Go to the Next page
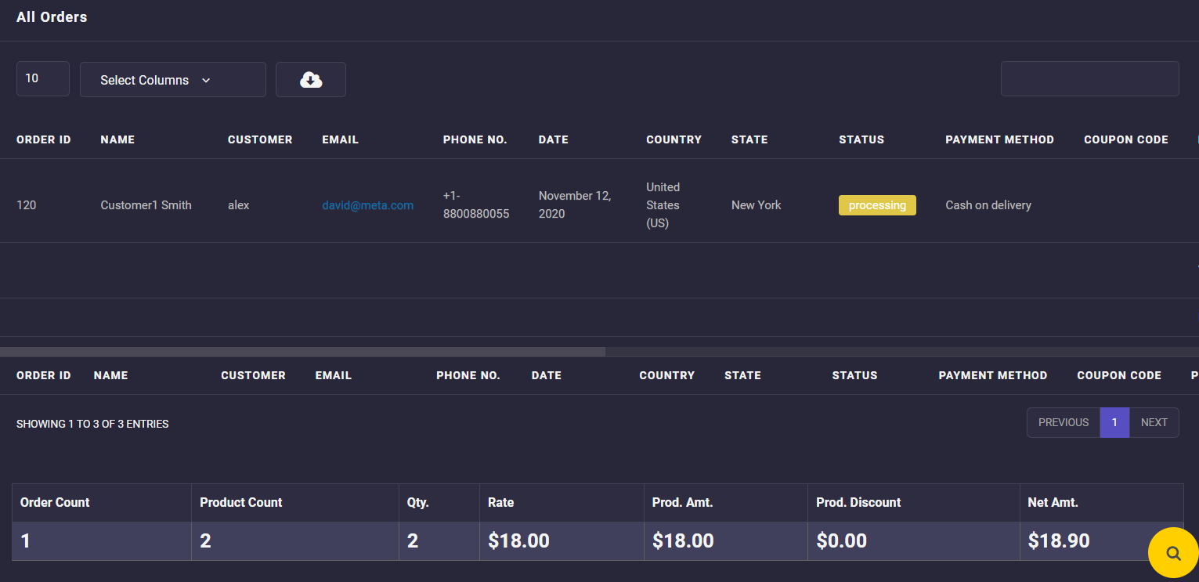 tap(1154, 422)
